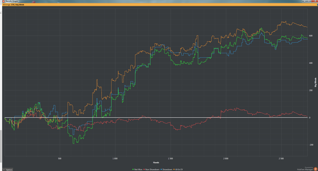The width and height of the screenshot is (318, 171).
Task: Minimize the Results Graph window
Action: pyautogui.click(x=304, y=1)
